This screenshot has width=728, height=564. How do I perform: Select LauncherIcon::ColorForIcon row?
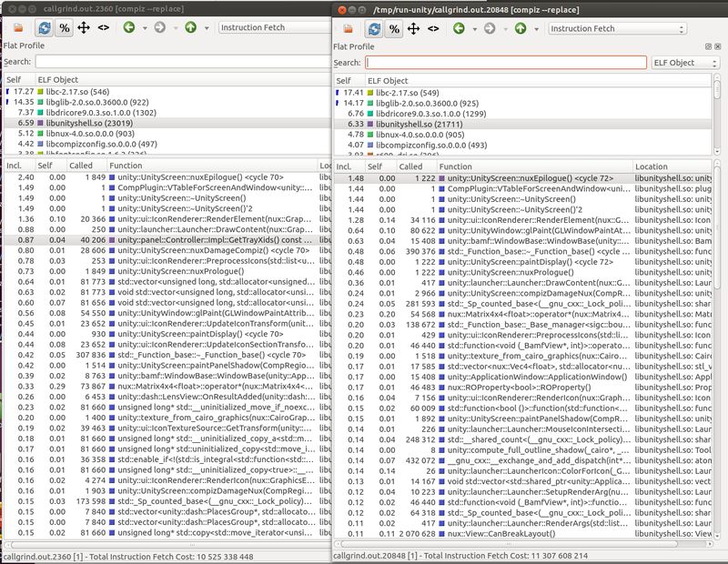click(x=522, y=470)
